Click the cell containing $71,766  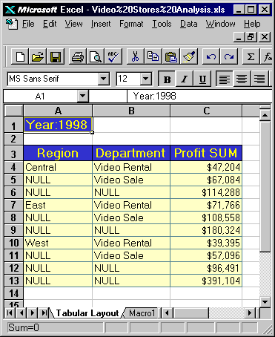click(206, 205)
